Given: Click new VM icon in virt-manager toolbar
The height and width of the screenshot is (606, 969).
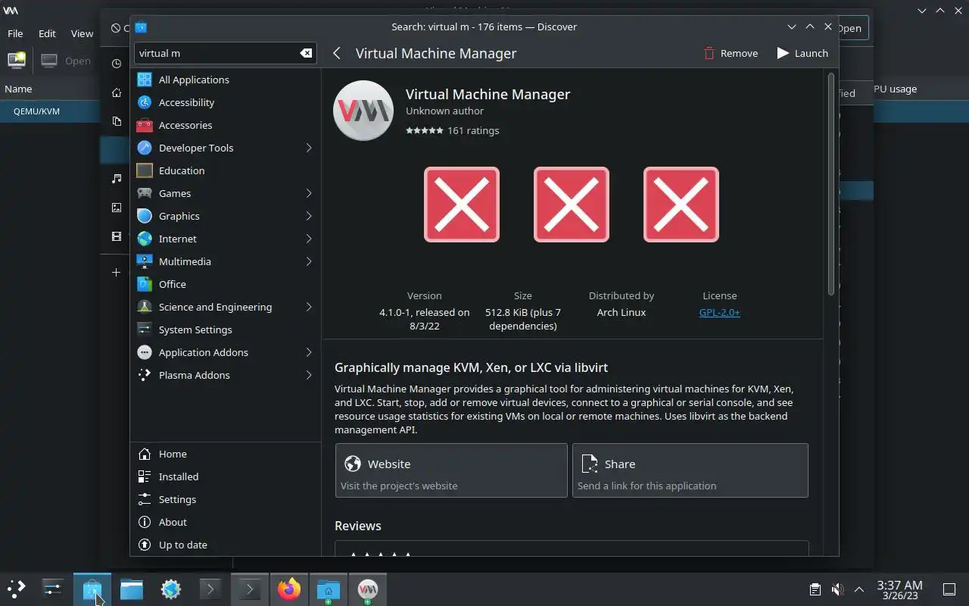Looking at the screenshot, I should click(16, 61).
